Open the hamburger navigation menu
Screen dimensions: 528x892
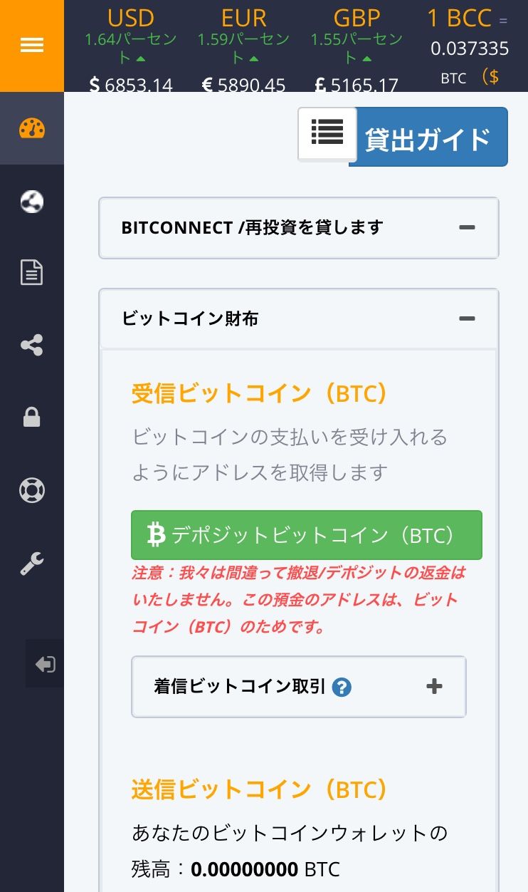tap(31, 45)
